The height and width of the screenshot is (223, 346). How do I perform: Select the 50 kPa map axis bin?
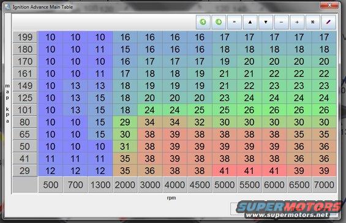click(x=25, y=146)
